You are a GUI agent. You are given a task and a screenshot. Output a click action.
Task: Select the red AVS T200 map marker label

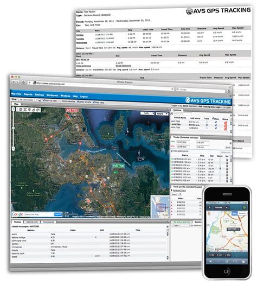coord(72,110)
